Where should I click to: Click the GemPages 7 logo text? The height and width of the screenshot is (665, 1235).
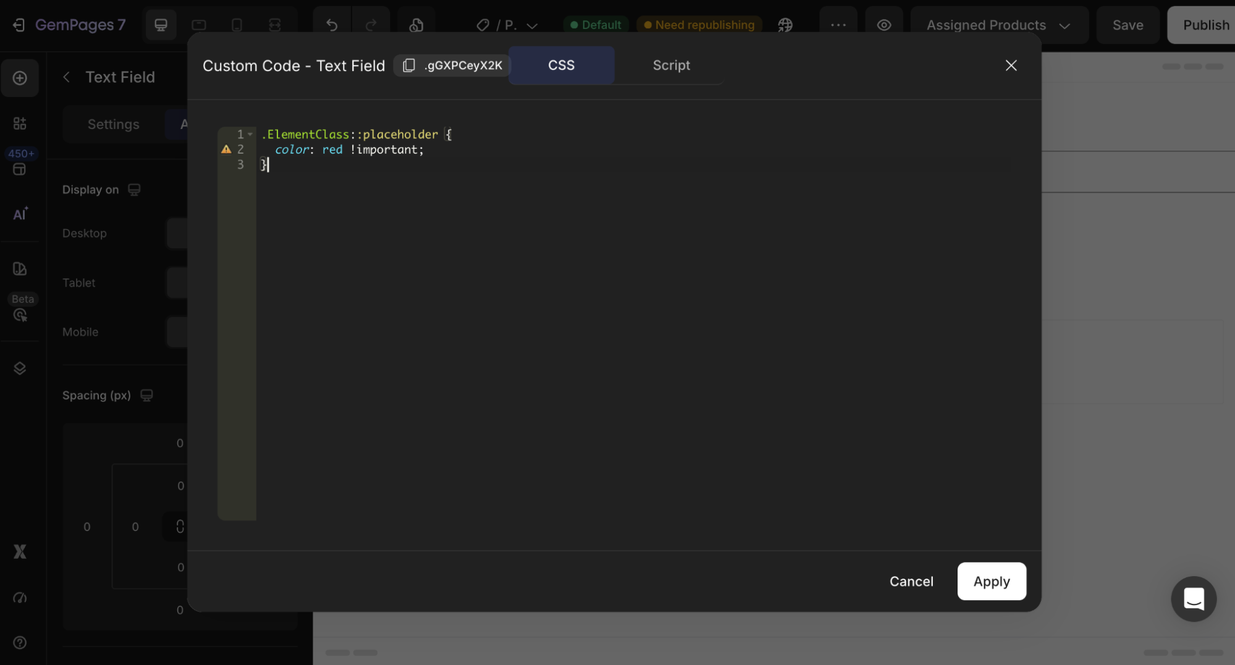(x=80, y=25)
